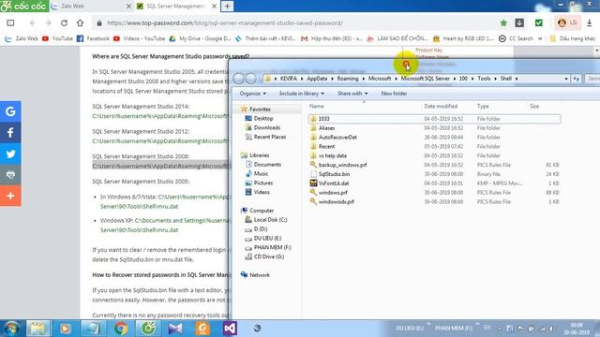Click the print share button on sidebar

click(x=10, y=175)
